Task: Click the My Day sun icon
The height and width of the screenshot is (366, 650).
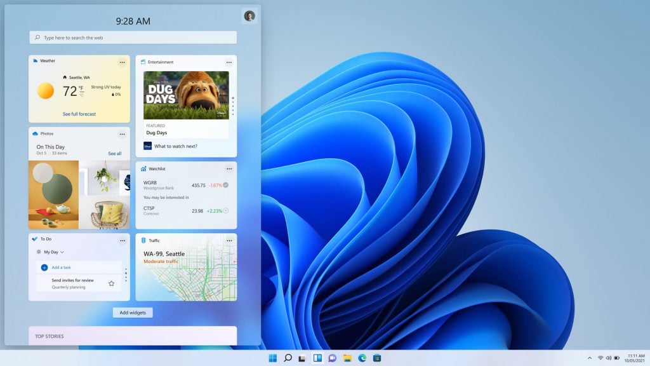Action: (39, 252)
